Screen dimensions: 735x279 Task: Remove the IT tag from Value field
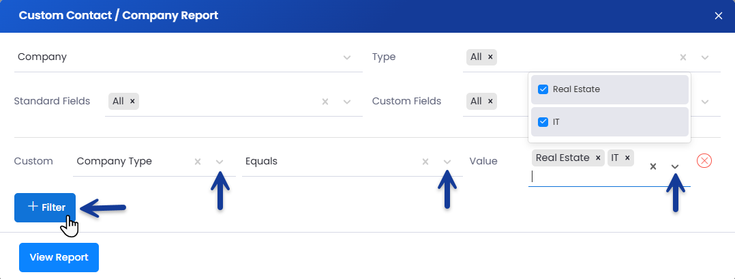coord(627,158)
